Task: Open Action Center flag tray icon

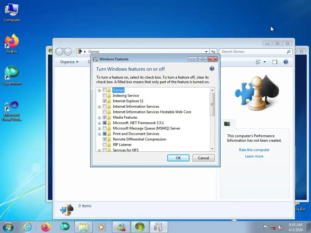Action: click(265, 227)
